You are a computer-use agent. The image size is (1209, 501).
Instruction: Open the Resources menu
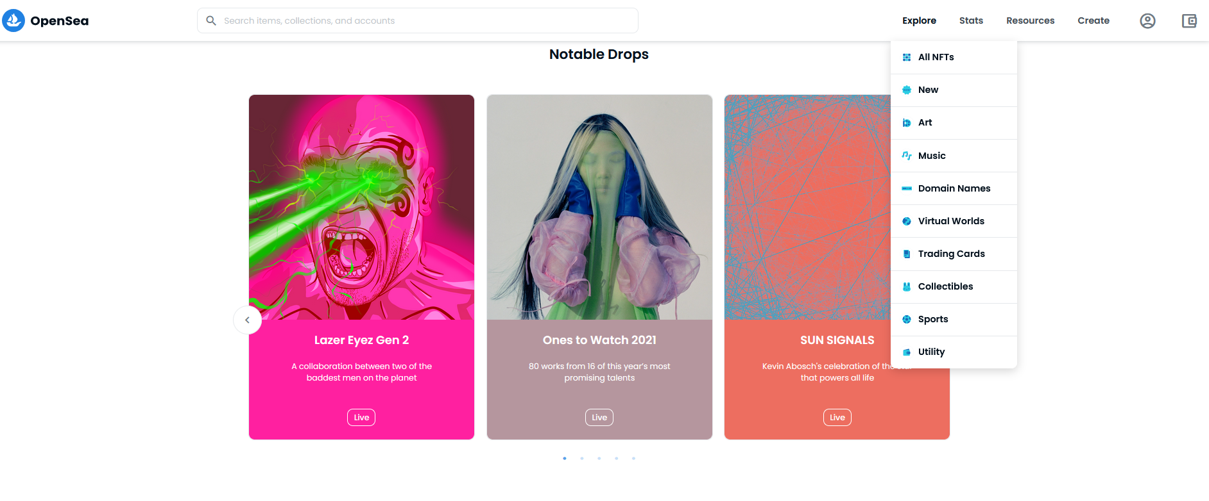[x=1030, y=21]
